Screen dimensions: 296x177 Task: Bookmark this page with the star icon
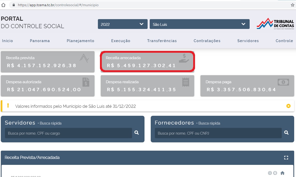point(292,5)
